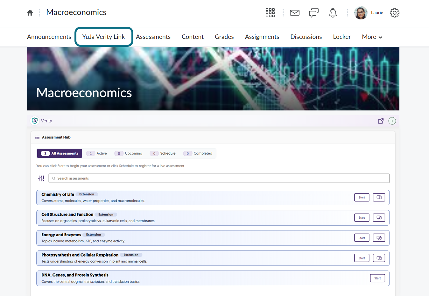The width and height of the screenshot is (429, 296).
Task: Click device check icon for Cell Structure and Function
Action: point(379,218)
